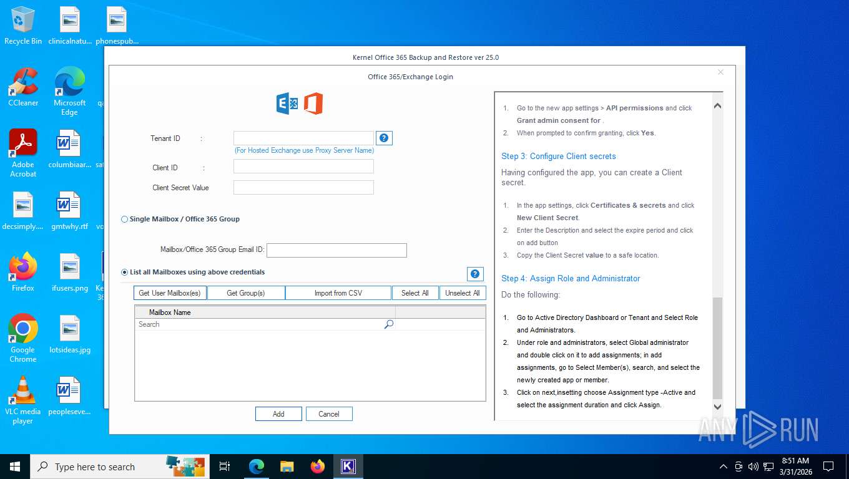Open CCleaner desktop shortcut

click(x=23, y=87)
